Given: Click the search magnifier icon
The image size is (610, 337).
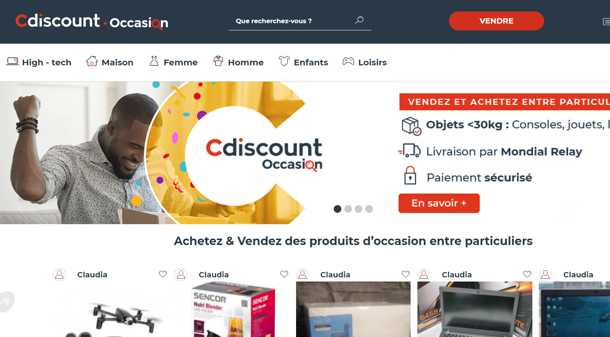Looking at the screenshot, I should point(359,20).
